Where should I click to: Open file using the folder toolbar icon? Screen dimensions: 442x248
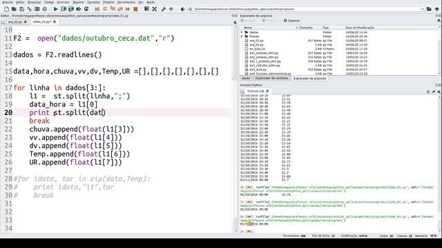pyautogui.click(x=14, y=9)
